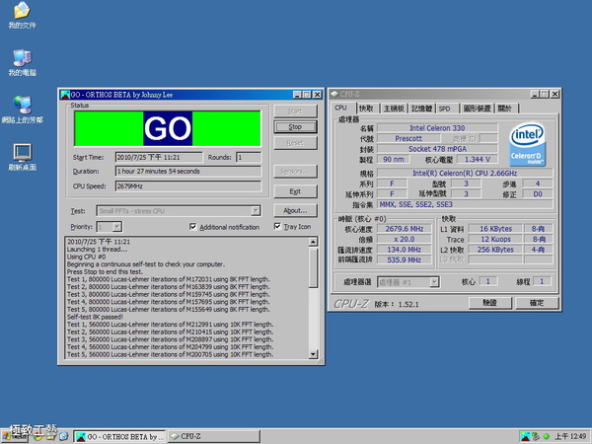
Task: Click the rated FSB value '535.9 MHz'
Action: [405, 259]
